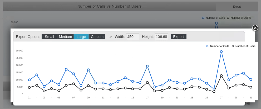Screen dimensions: 261x109
Task: Select Number of Calls point on day 01
Action: (x=29, y=80)
